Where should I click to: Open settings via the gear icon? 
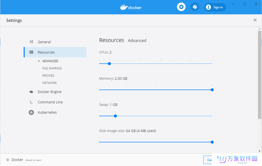pos(181,7)
